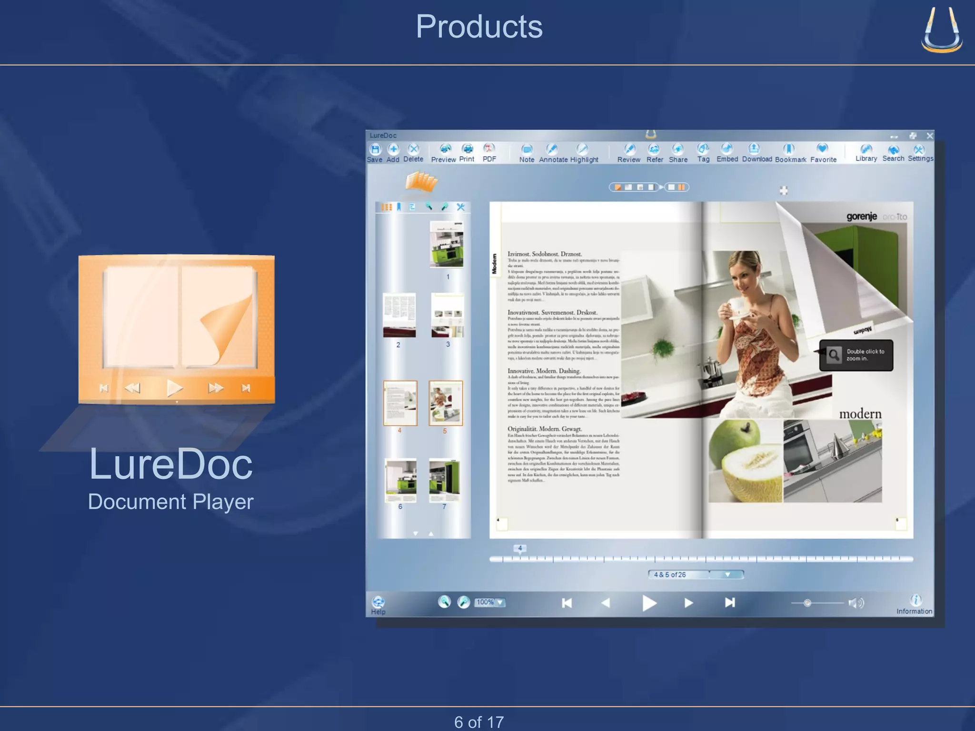Click the LureDoc window restore button
The width and height of the screenshot is (975, 731).
(x=913, y=136)
